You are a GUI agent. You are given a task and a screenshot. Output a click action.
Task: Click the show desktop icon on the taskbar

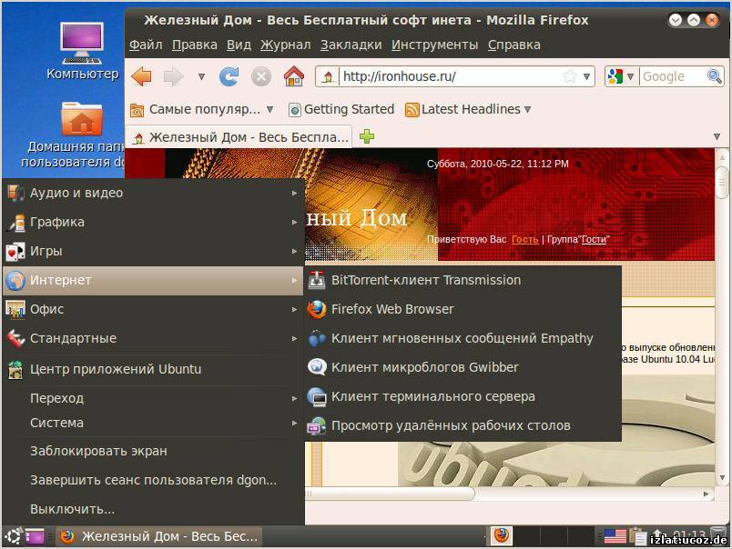[35, 536]
